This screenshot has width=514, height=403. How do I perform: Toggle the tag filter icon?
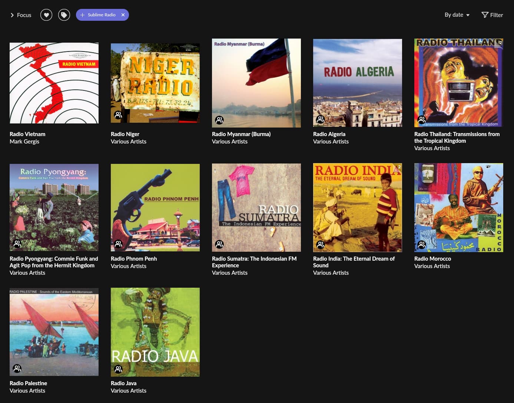64,15
